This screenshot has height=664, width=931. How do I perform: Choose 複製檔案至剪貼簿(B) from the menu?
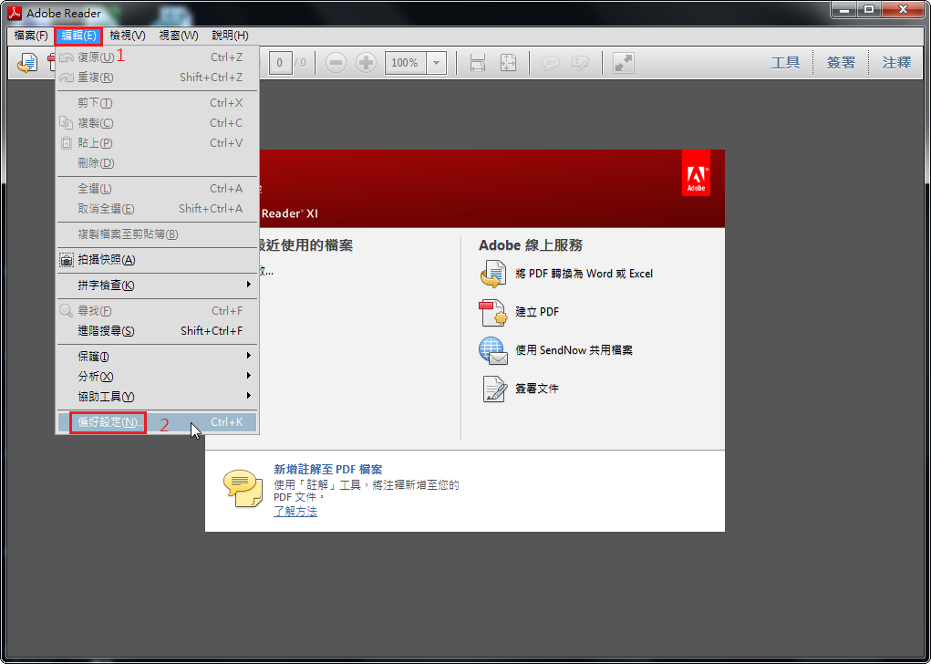click(x=158, y=234)
